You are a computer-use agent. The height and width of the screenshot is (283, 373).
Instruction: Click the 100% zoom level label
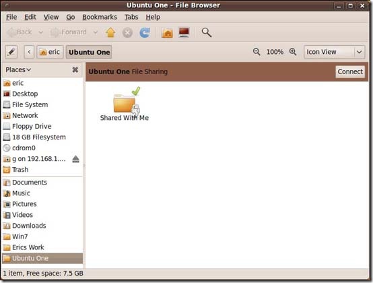click(x=275, y=52)
